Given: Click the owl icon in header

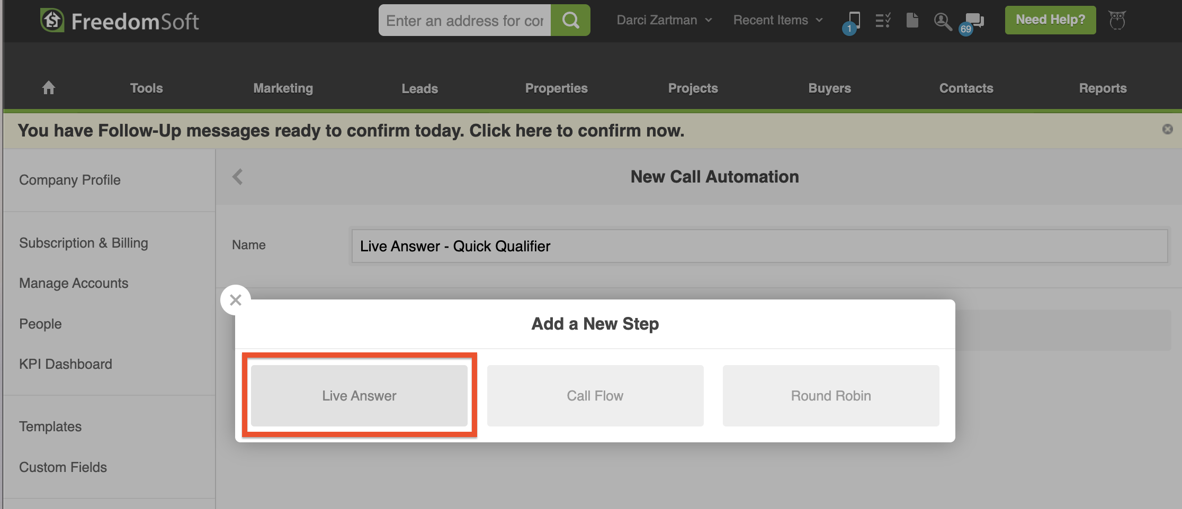Looking at the screenshot, I should coord(1117,21).
